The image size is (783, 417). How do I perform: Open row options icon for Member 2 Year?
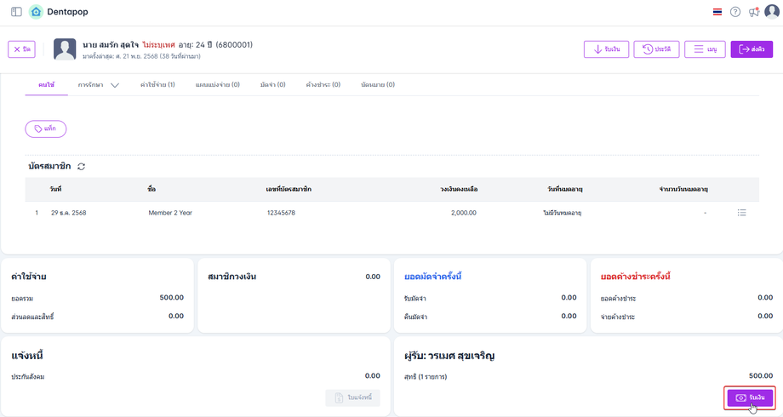741,213
